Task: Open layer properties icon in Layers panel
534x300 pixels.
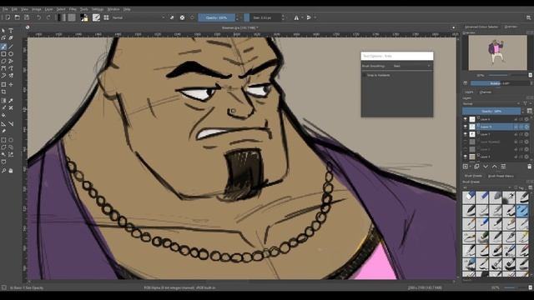Action: click(x=503, y=167)
